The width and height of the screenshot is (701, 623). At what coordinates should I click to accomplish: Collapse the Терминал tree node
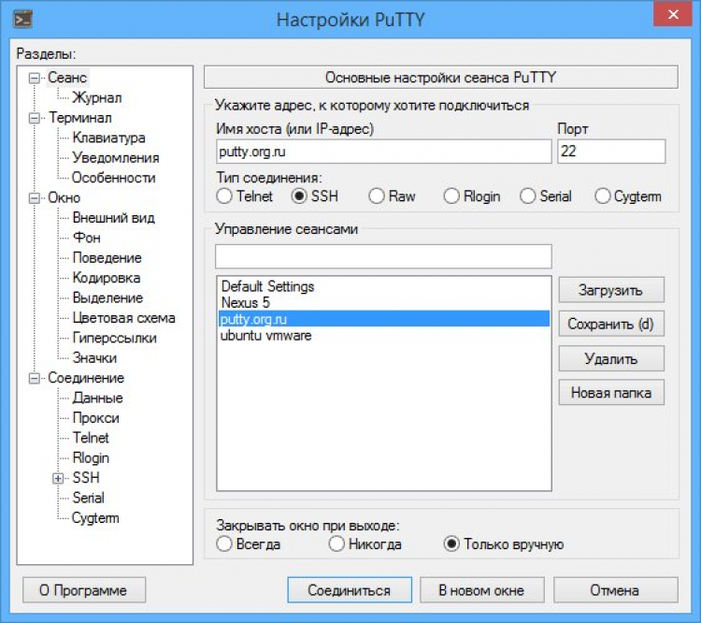pyautogui.click(x=34, y=118)
